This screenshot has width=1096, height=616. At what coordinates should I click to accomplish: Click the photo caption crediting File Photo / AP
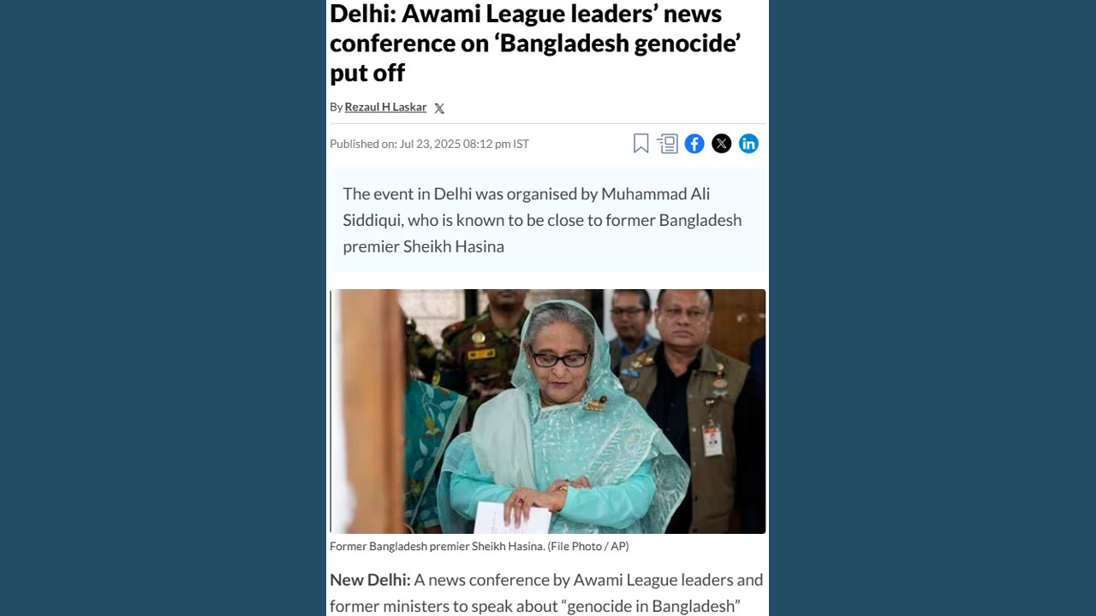479,546
